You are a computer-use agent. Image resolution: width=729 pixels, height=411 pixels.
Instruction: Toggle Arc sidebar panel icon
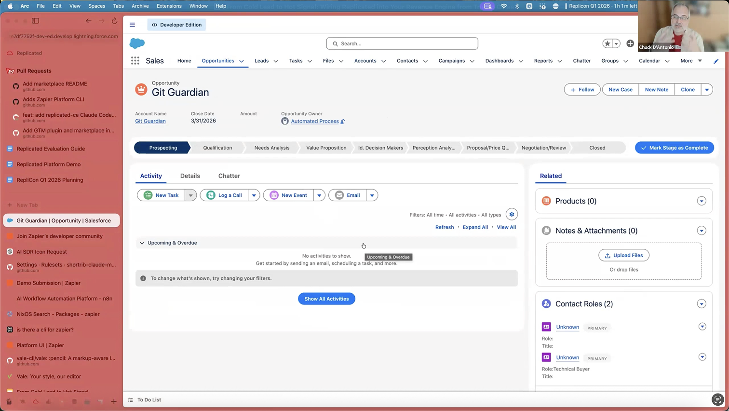click(x=35, y=21)
